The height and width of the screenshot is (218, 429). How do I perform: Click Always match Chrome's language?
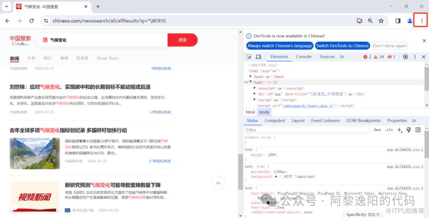[280, 46]
